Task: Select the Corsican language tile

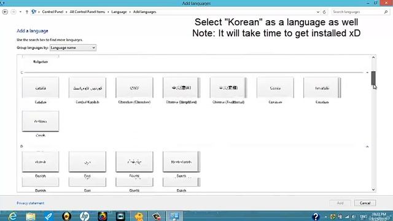Action: [x=275, y=90]
